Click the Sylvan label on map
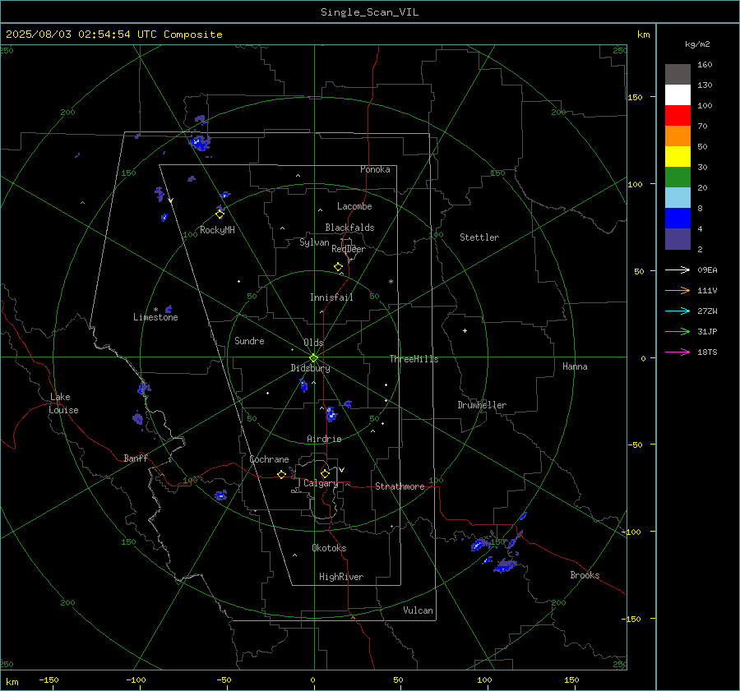This screenshot has width=740, height=691. pos(314,242)
